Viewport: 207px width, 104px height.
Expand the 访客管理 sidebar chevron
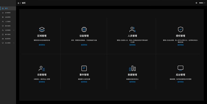pos(14,30)
